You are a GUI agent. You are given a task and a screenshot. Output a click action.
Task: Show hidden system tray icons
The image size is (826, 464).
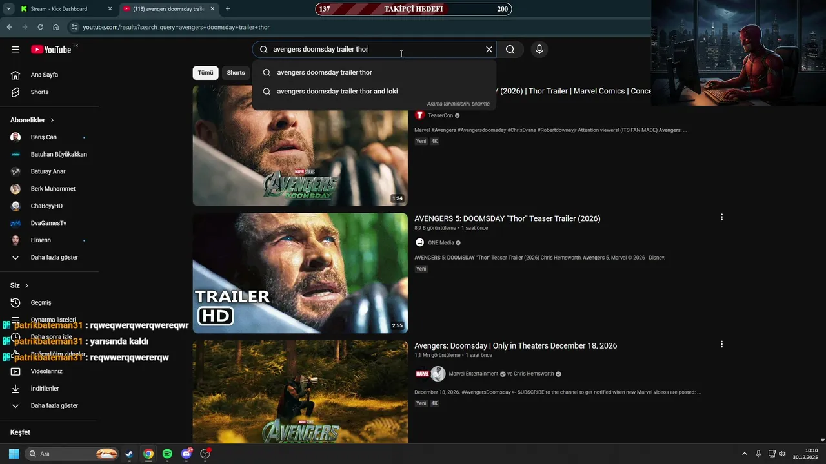click(744, 454)
